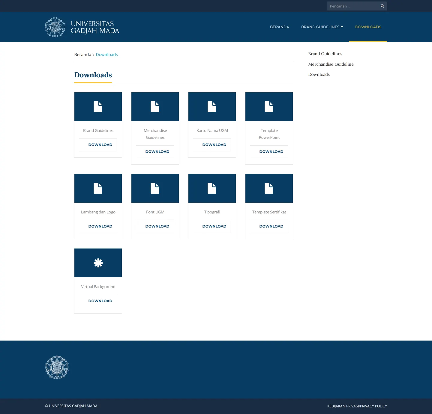
Task: Open the Beranda menu item
Action: tap(279, 27)
